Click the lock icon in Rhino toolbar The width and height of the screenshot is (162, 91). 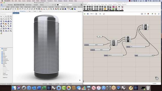[x=53, y=9]
